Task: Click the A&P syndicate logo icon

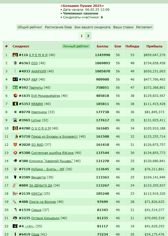Action: (x=15, y=79)
